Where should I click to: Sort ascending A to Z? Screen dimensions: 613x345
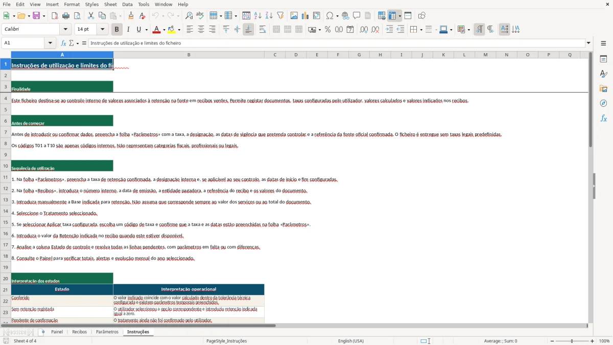pyautogui.click(x=258, y=16)
